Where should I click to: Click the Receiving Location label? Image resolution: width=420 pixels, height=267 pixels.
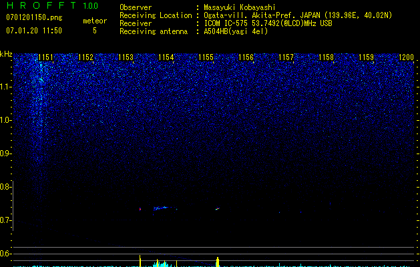click(x=156, y=15)
